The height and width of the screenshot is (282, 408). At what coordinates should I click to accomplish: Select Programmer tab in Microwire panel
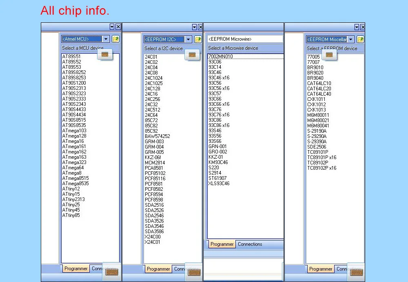tap(222, 244)
